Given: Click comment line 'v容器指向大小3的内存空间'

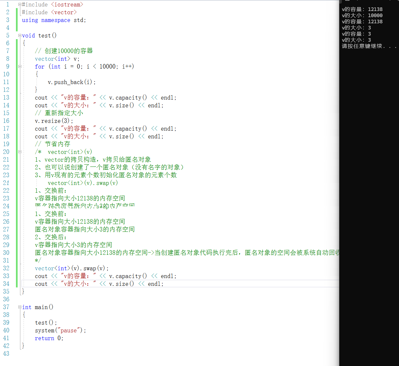Looking at the screenshot, I should 74,245.
